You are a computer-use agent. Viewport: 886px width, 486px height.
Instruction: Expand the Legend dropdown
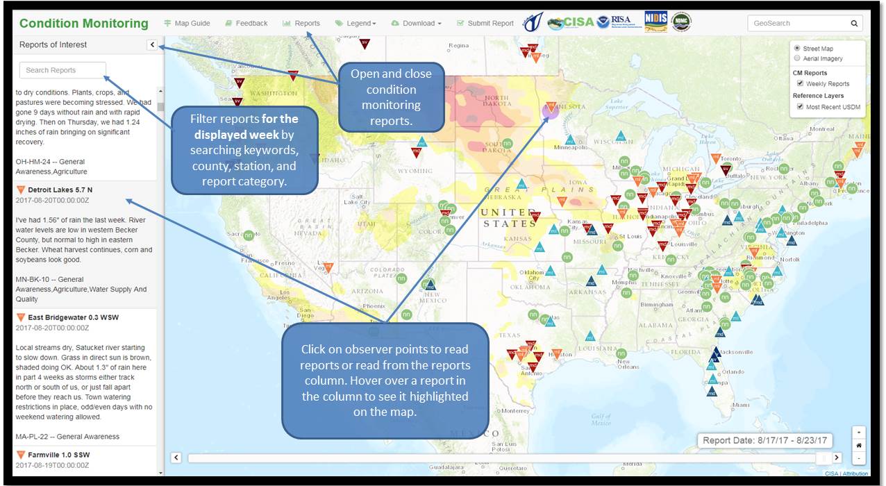click(356, 23)
